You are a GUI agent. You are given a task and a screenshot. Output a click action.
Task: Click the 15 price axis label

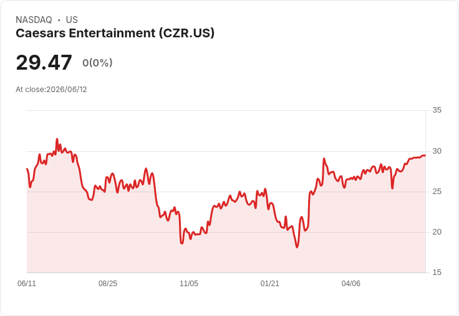coord(437,272)
